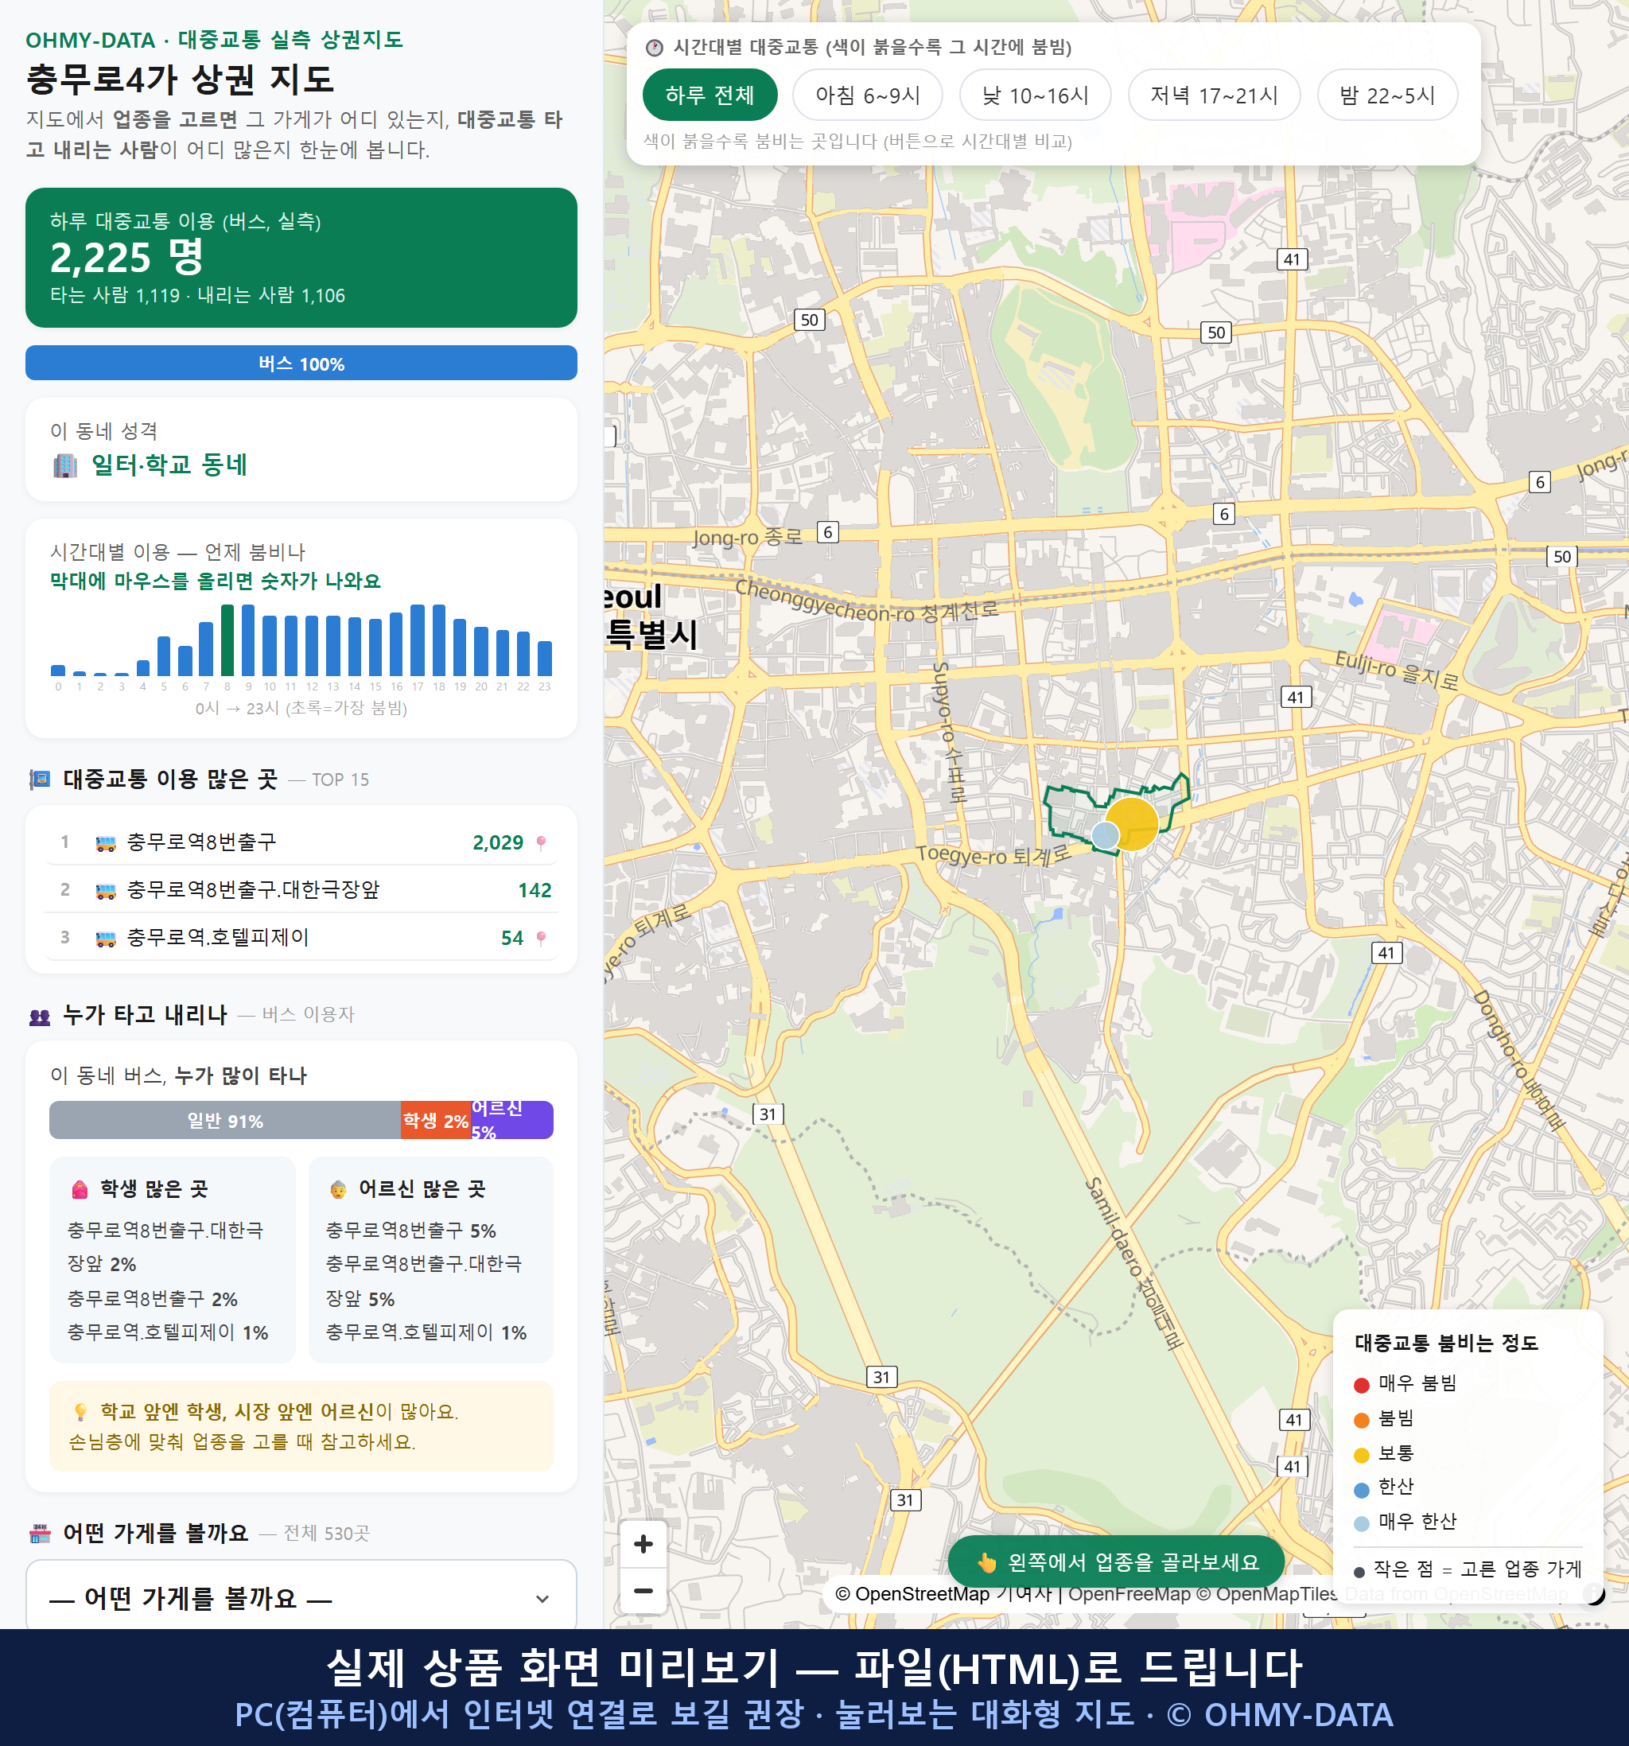Click the 충무로4가 상권 지도 title

pyautogui.click(x=180, y=79)
